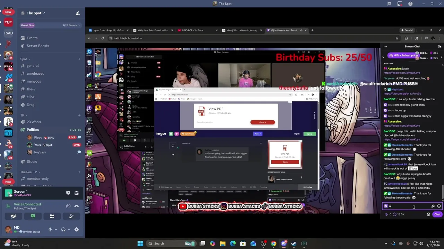Disconnect from voice channel
Image resolution: width=444 pixels, height=249 pixels.
click(x=76, y=206)
